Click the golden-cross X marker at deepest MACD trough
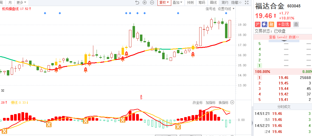Screen dimensions: 312x136 [x=178, y=126]
